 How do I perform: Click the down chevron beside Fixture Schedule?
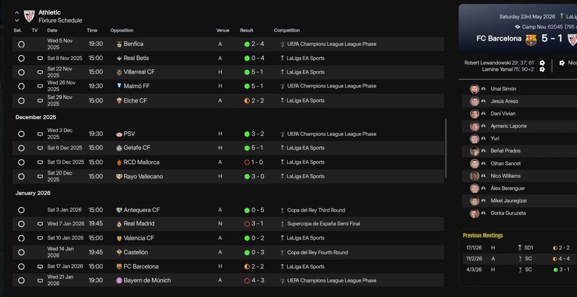(17, 20)
